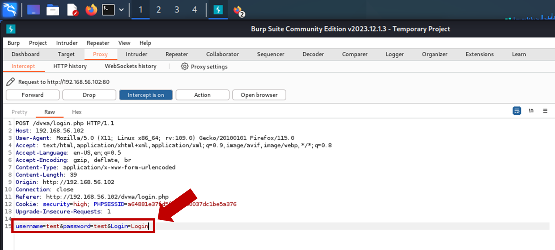
Task: Switch to the Target tab
Action: [x=66, y=54]
